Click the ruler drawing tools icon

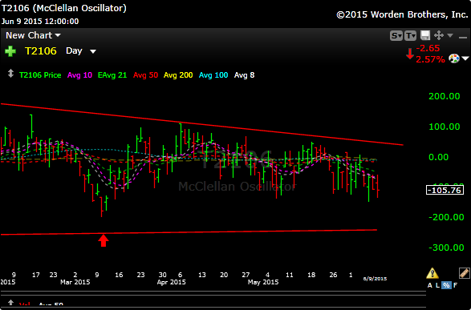[465, 273]
